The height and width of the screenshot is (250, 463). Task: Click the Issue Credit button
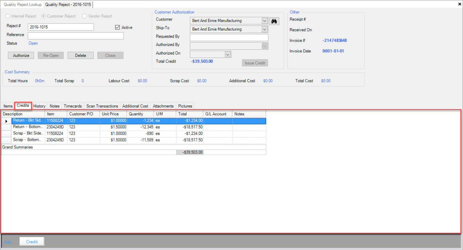(255, 63)
